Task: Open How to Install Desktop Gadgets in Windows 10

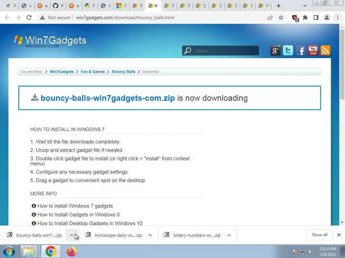Action: point(90,223)
